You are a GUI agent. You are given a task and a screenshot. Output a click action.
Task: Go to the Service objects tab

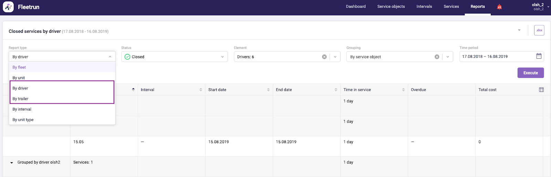pos(391,7)
